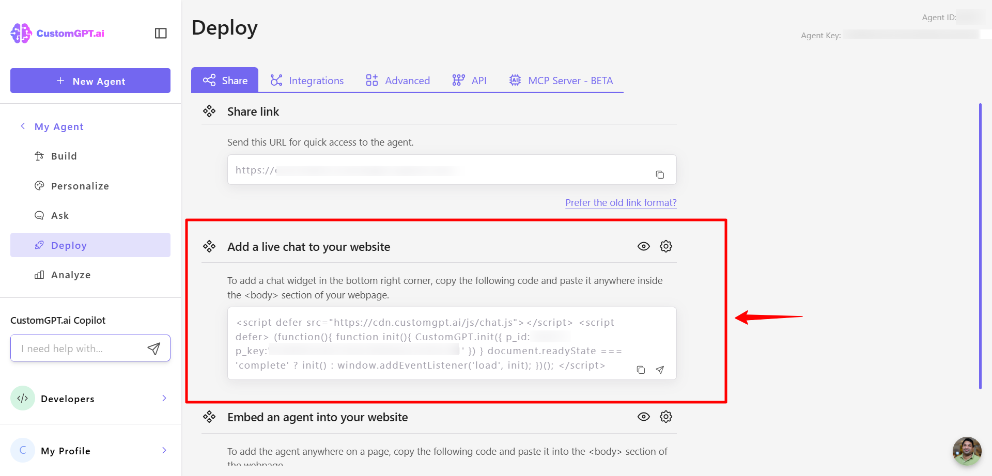Click the Deploy page title
992x476 pixels.
[225, 28]
